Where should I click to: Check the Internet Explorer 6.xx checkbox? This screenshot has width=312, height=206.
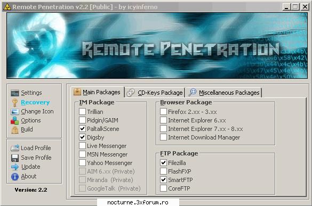pos(163,120)
